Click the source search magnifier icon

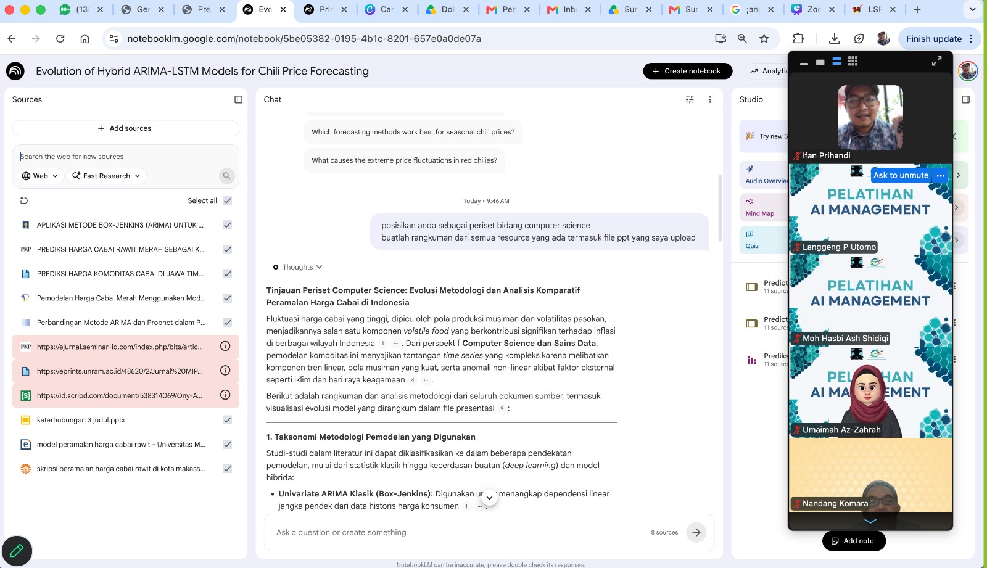coord(226,176)
